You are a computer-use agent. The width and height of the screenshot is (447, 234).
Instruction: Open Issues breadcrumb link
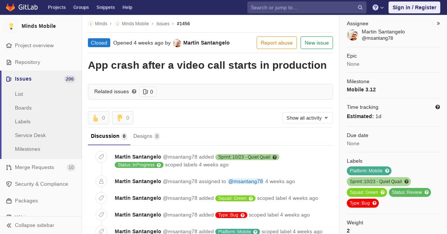pos(163,24)
